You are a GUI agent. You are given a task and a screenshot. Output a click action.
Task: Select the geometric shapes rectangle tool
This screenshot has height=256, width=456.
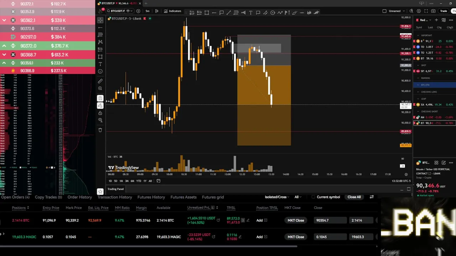(x=100, y=57)
